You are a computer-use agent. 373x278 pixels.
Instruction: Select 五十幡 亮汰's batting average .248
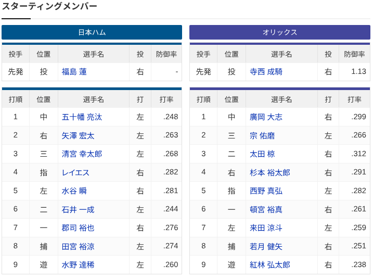171,117
